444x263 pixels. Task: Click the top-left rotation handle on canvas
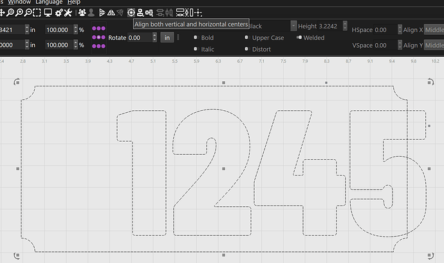coord(17,82)
